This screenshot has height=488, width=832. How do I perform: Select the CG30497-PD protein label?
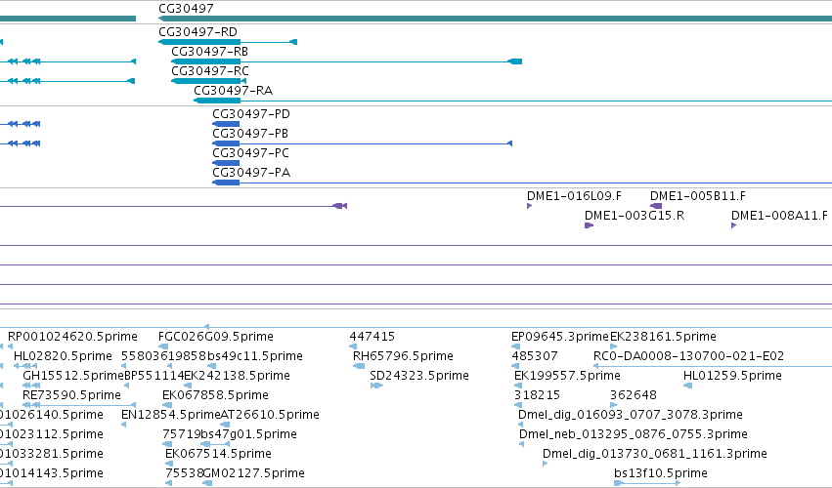(x=251, y=114)
